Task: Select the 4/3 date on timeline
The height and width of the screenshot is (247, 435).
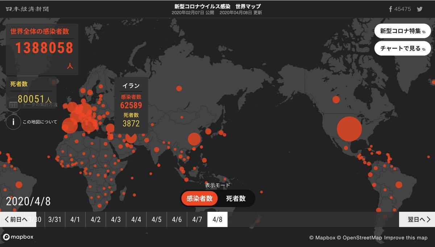Action: click(116, 219)
